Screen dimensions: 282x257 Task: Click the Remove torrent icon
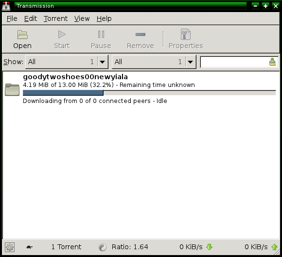click(141, 34)
